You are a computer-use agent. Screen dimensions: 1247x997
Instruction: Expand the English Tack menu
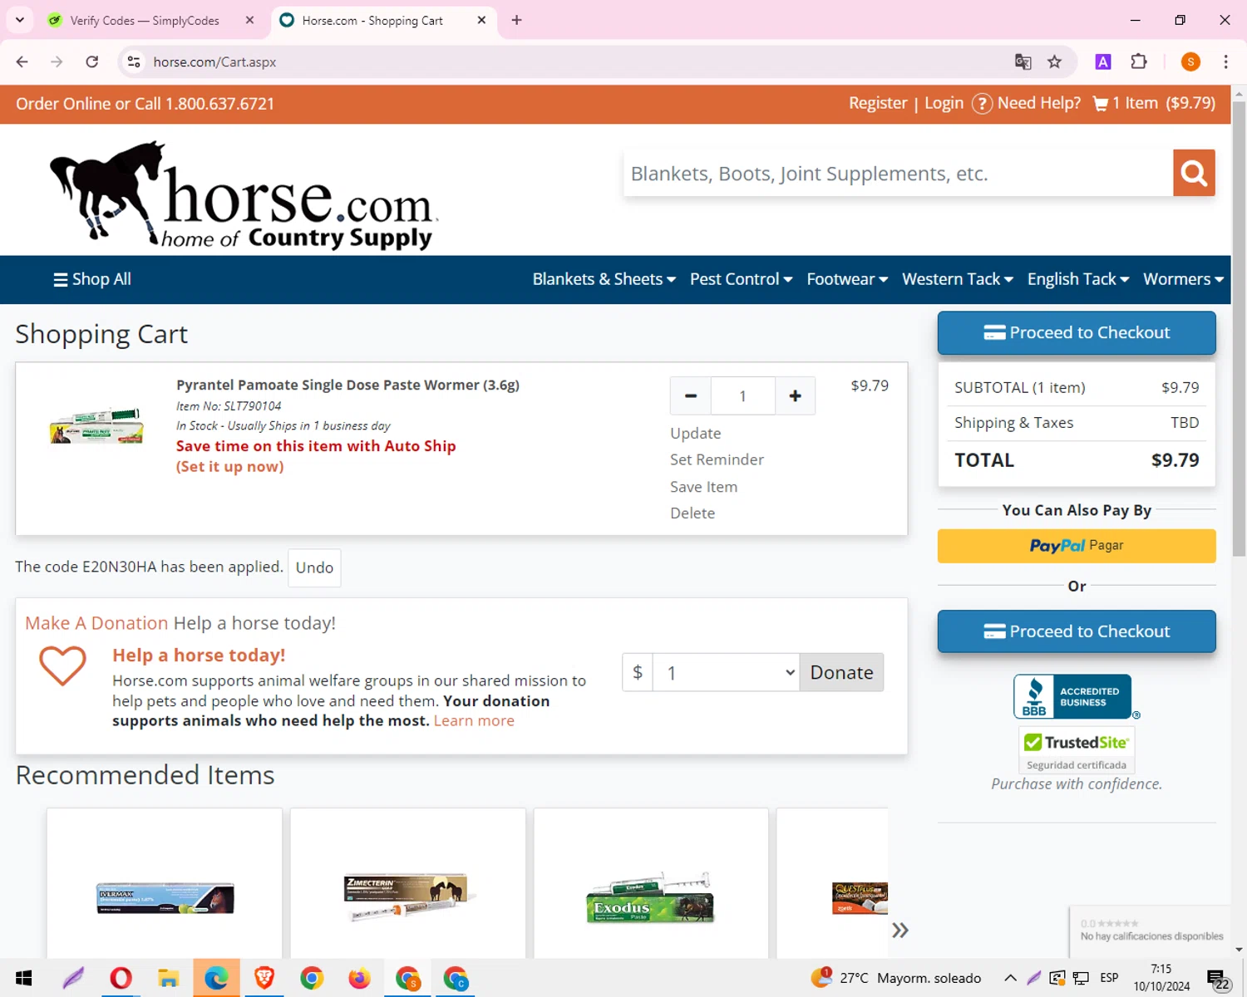(x=1078, y=279)
